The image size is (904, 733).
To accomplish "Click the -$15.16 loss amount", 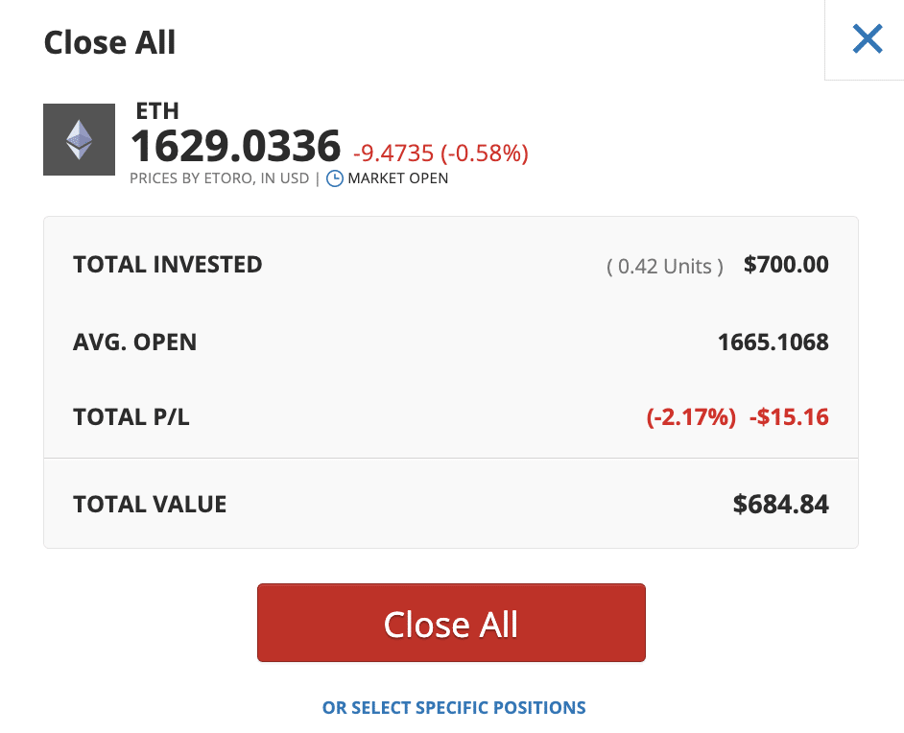I will point(789,417).
